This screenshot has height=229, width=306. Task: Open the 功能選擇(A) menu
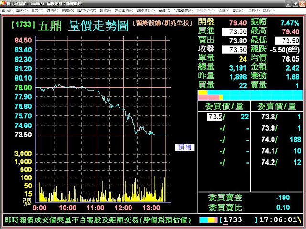pos(183,10)
